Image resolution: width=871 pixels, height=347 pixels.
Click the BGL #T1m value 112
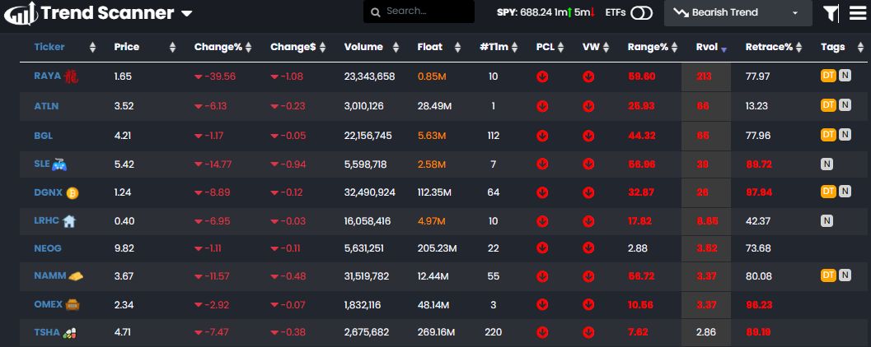coord(494,136)
